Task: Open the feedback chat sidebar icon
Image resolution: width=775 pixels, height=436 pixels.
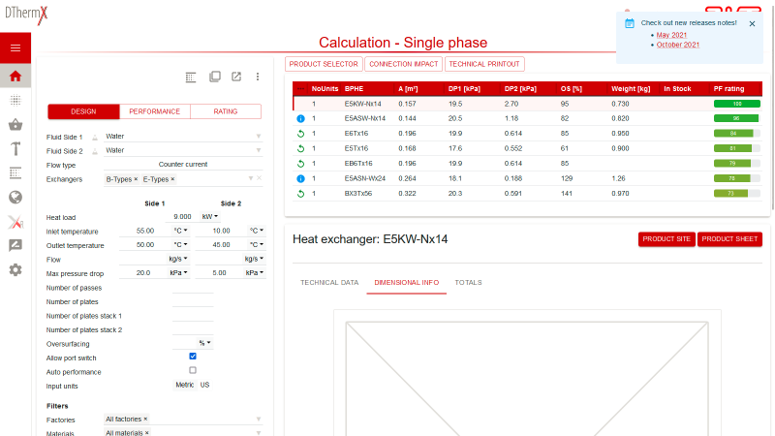Action: [x=15, y=246]
